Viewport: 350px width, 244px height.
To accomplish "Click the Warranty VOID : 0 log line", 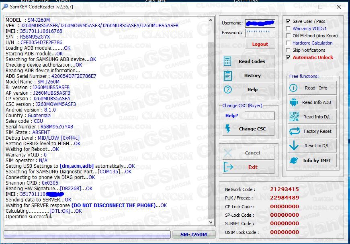I will pyautogui.click(x=26, y=155).
